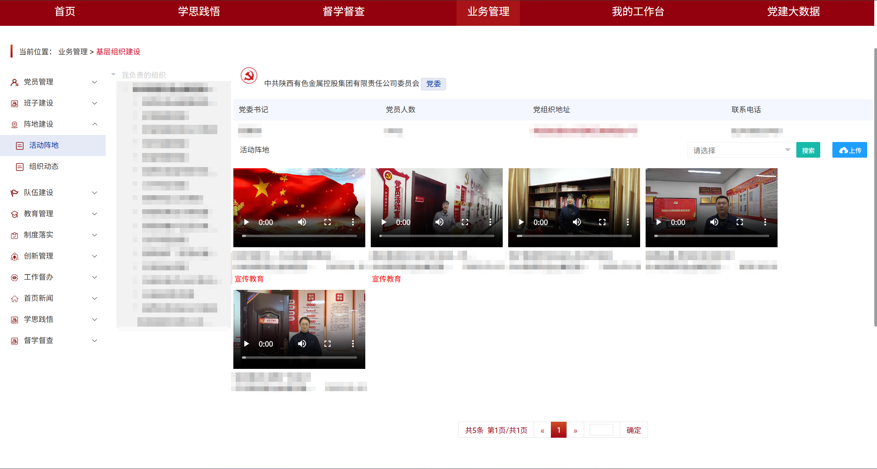Switch to the 我的工作台 tab
Screen dimensions: 877x469
[x=638, y=12]
